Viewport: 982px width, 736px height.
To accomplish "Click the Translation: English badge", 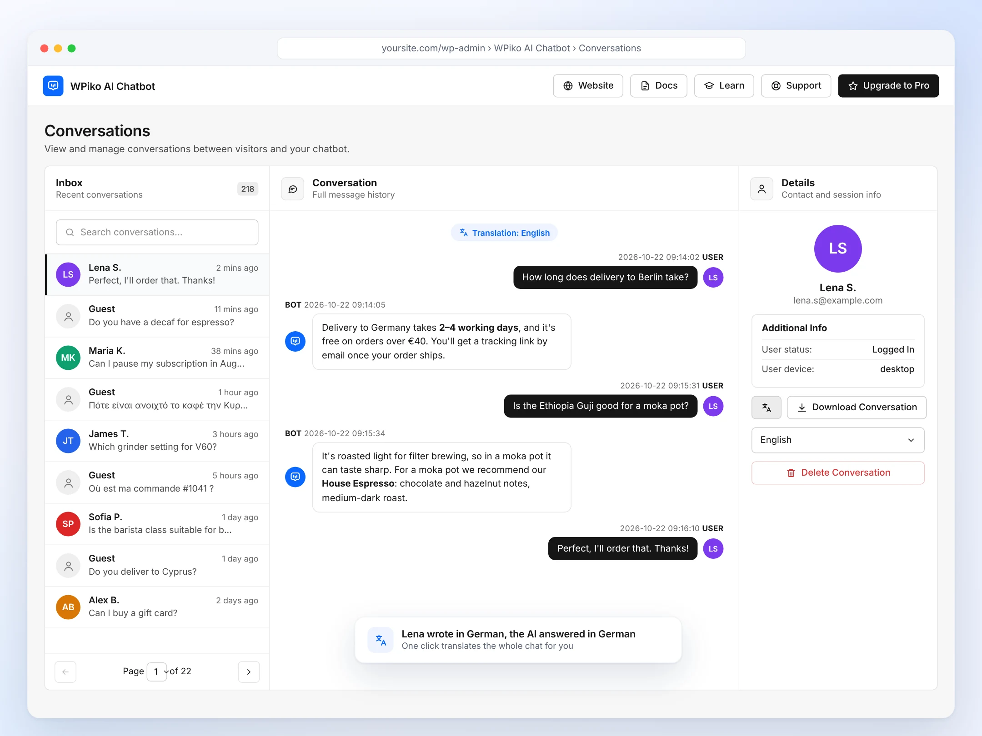I will click(x=504, y=233).
